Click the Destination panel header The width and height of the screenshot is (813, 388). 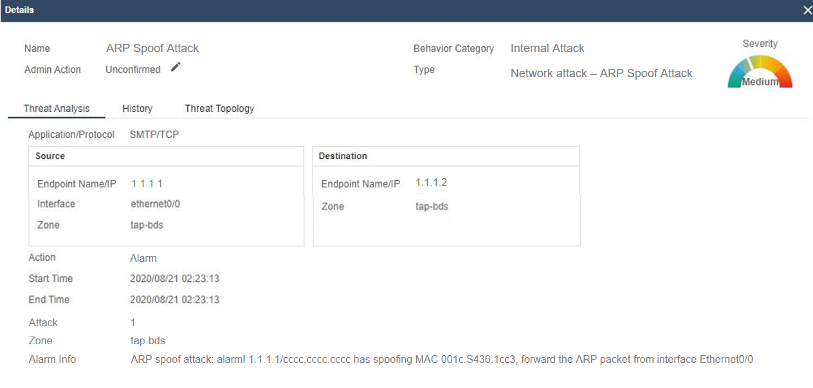446,156
